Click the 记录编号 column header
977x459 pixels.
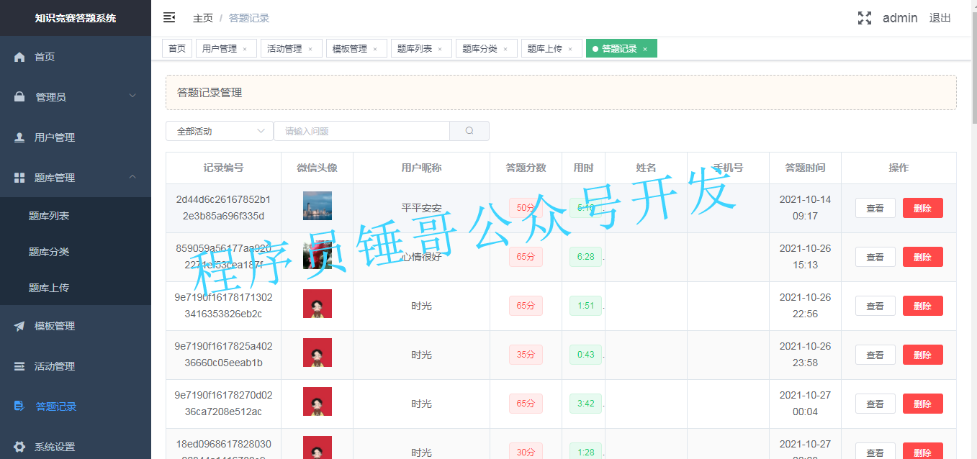coord(223,168)
